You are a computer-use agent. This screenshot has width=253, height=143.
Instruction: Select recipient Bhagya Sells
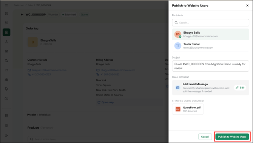(x=210, y=34)
